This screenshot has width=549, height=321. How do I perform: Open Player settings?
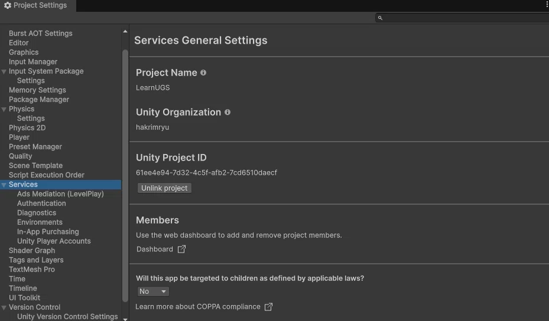coord(20,137)
